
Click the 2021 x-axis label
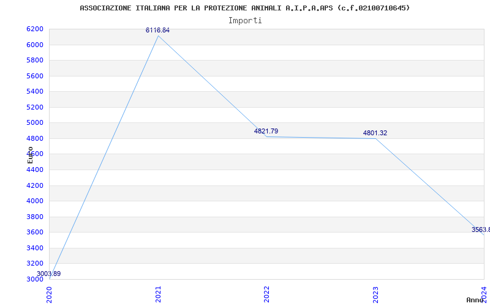(x=158, y=294)
